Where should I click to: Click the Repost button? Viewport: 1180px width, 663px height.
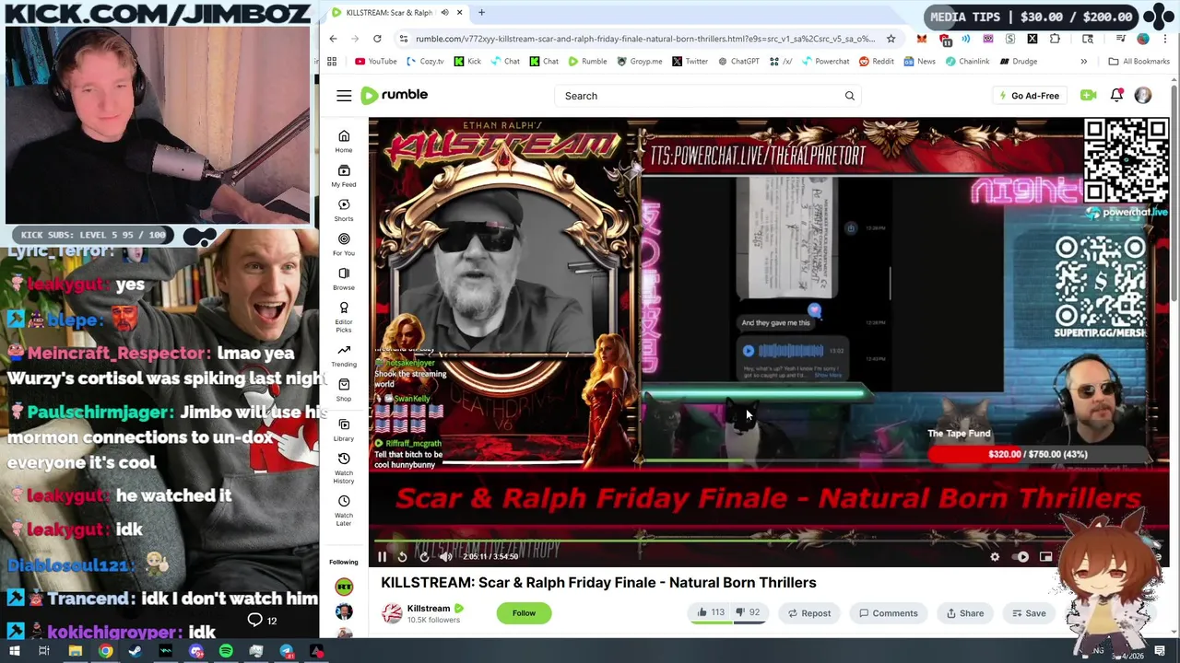tap(808, 613)
